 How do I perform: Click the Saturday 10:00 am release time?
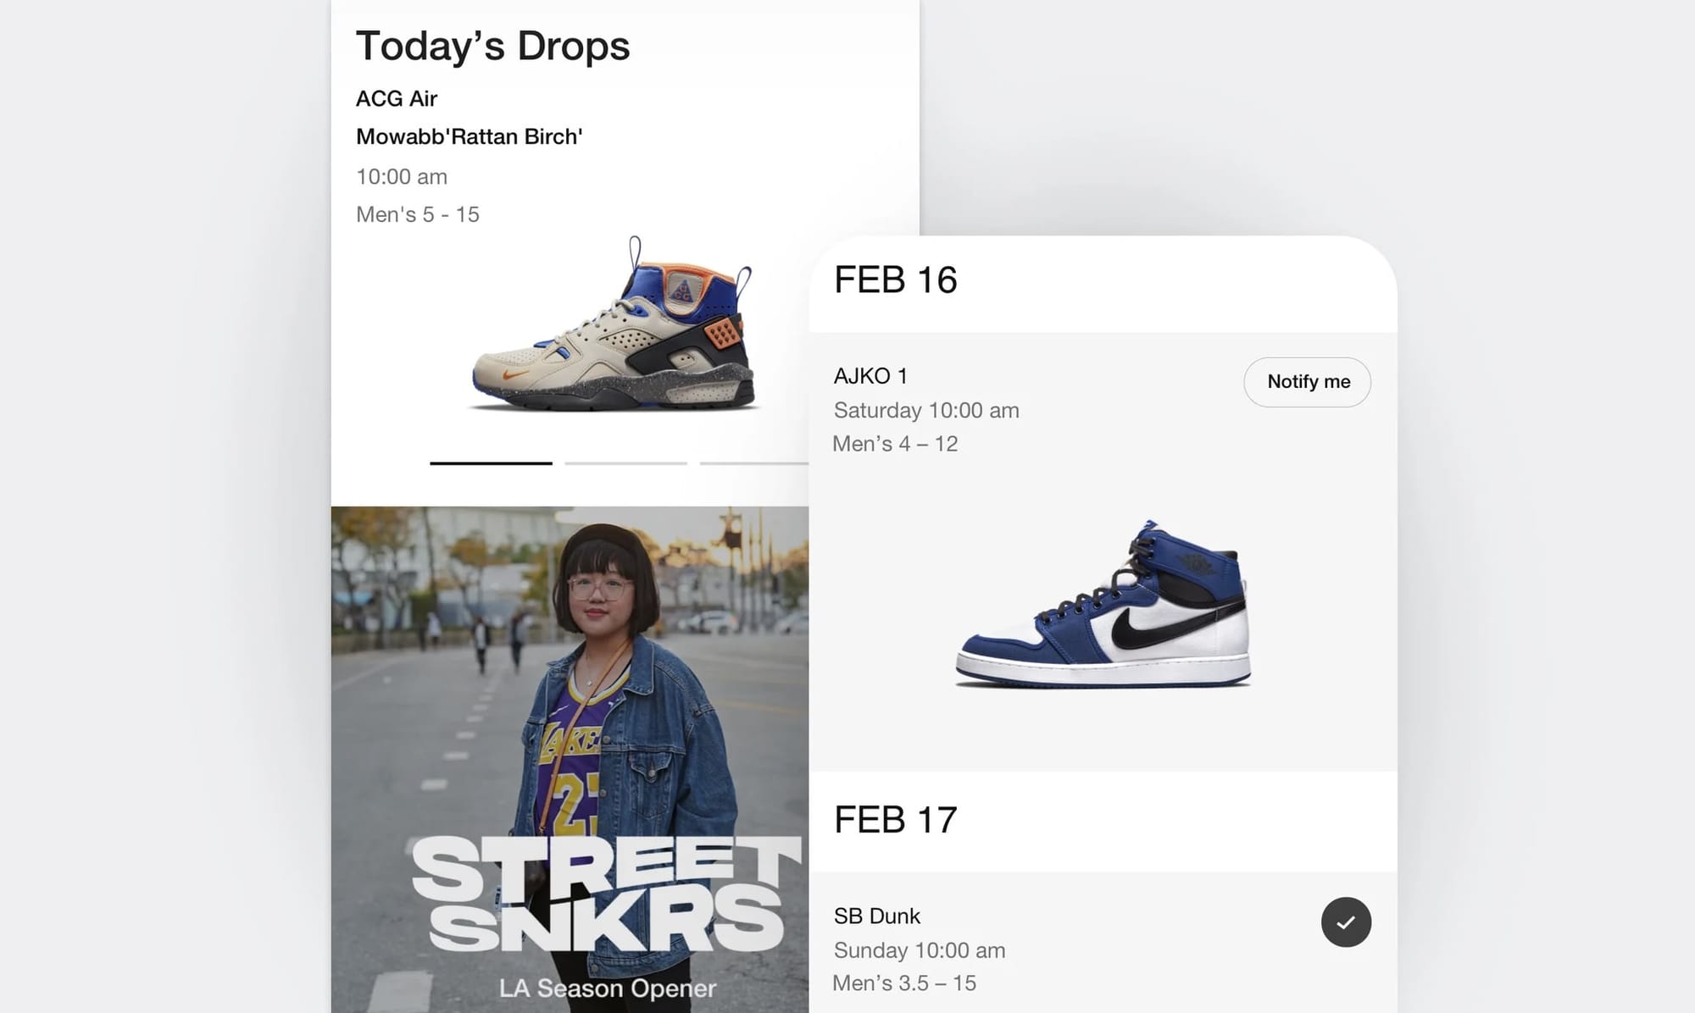(x=926, y=411)
